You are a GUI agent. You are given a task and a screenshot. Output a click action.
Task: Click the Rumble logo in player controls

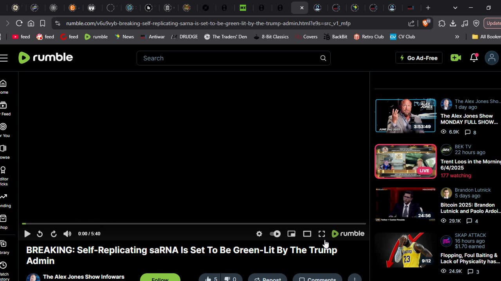click(348, 233)
